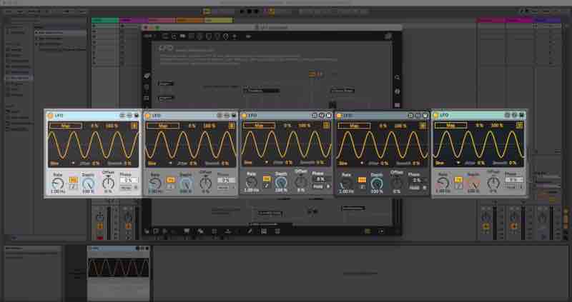Toggle multimap icon in first light LFO panel
Image resolution: width=572 pixels, height=302 pixels.
(134, 126)
